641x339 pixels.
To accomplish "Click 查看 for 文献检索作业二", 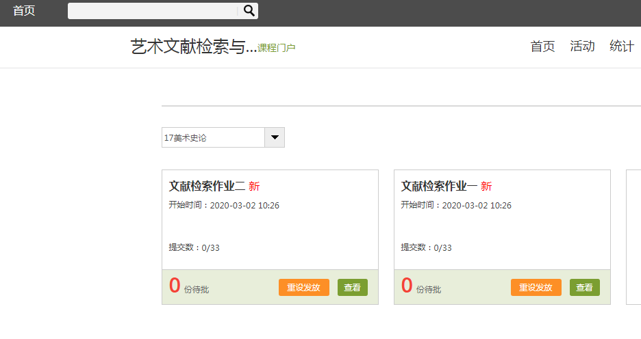I will pos(352,288).
